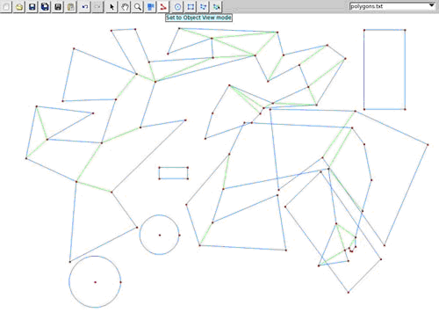Select the polygon drawing tool
Image resolution: width=439 pixels, height=327 pixels.
point(204,6)
